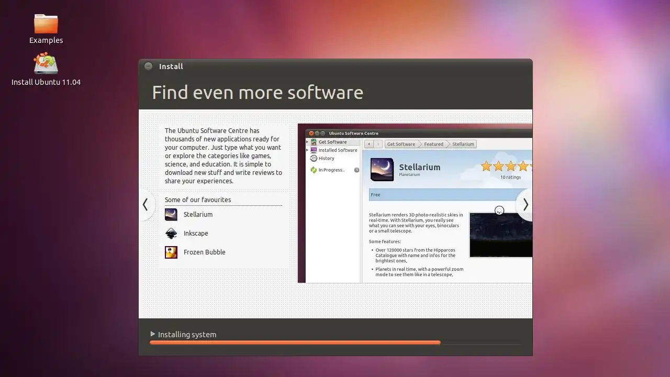Click the Inkscape favourite text link
The image size is (670, 377).
196,234
